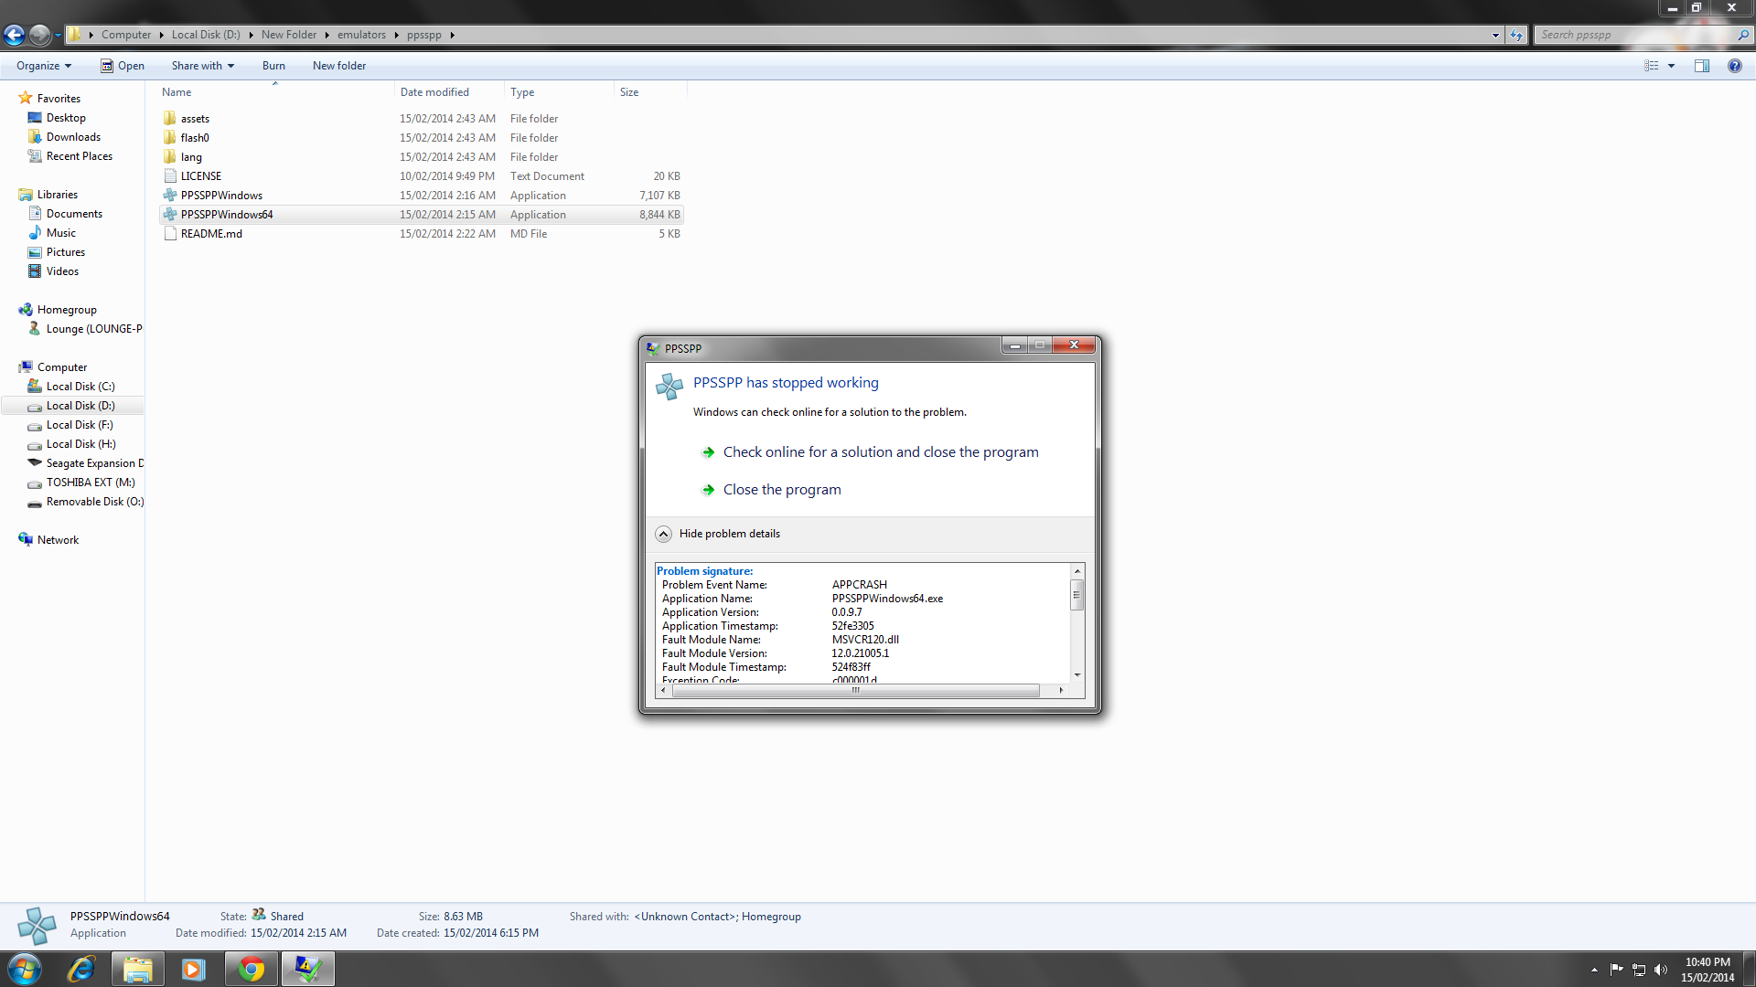Click New folder in the toolbar
Image resolution: width=1756 pixels, height=987 pixels.
pyautogui.click(x=338, y=66)
